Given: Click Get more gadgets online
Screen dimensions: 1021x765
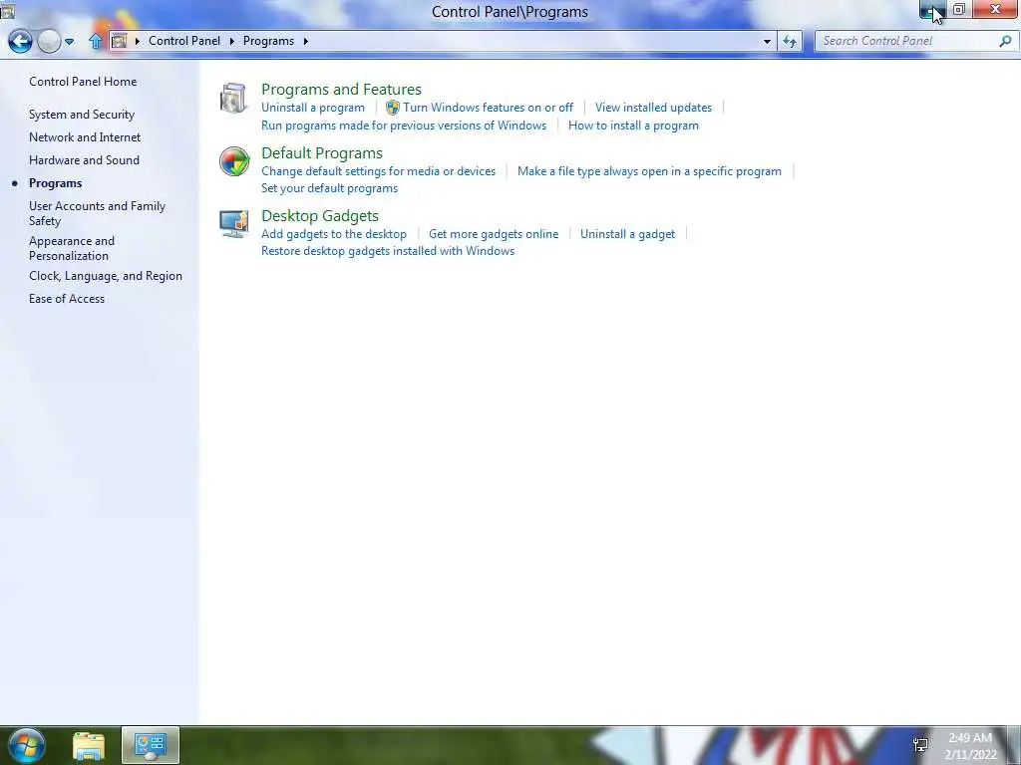Looking at the screenshot, I should [494, 233].
